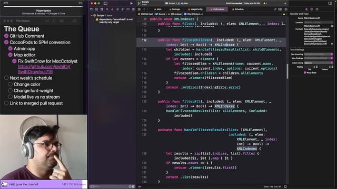Switch to the Package editor tab
337x189 pixels.
point(175,9)
